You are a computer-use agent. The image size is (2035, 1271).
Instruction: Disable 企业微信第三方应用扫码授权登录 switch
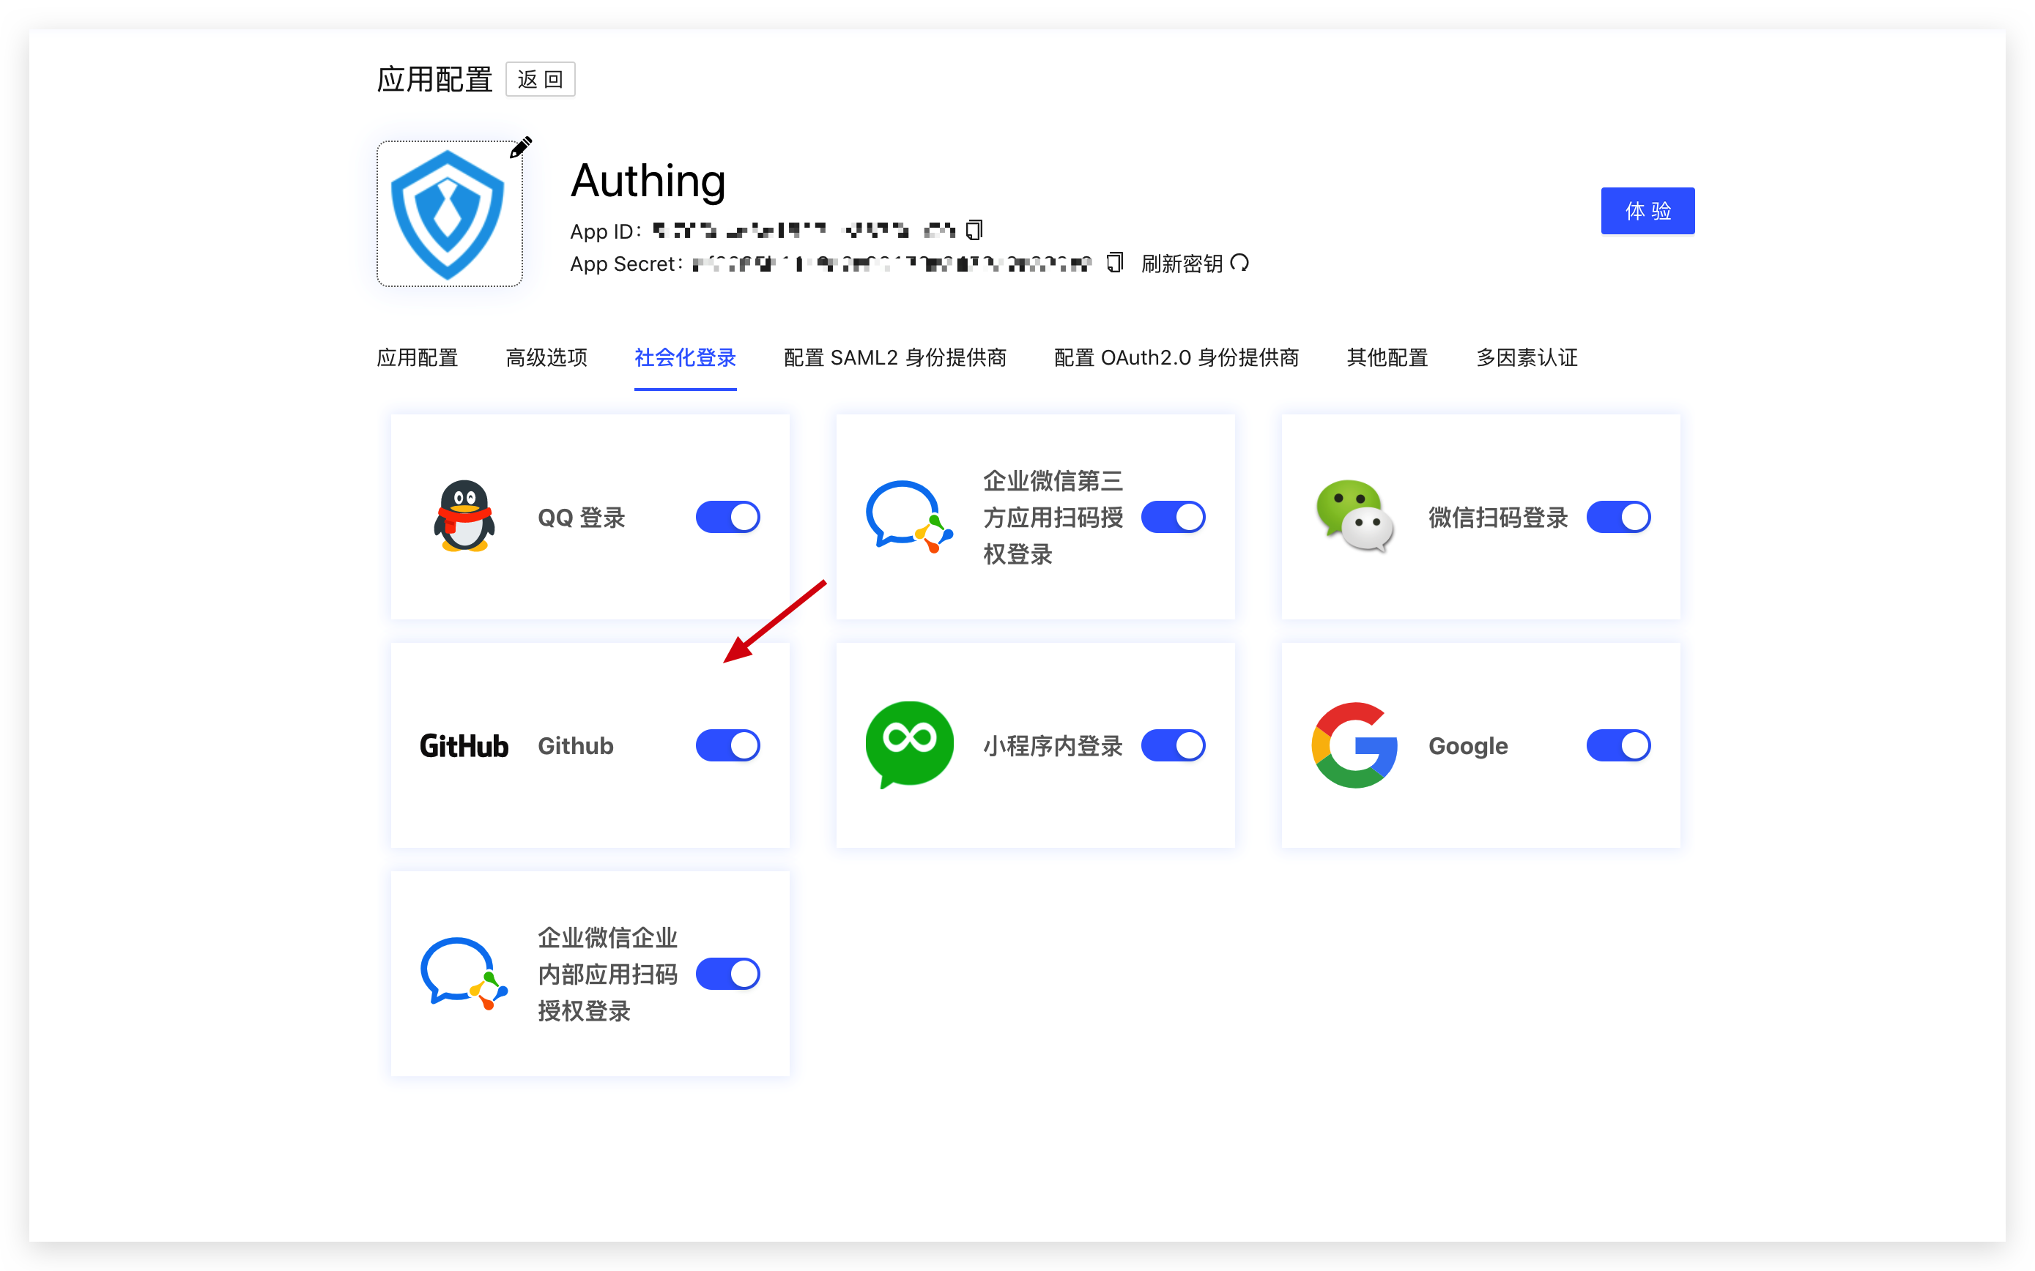1173,517
